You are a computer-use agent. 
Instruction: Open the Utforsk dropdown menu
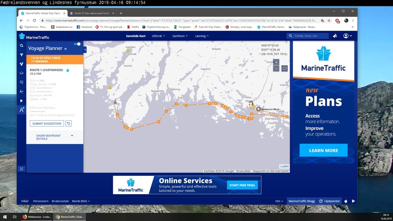(x=158, y=36)
